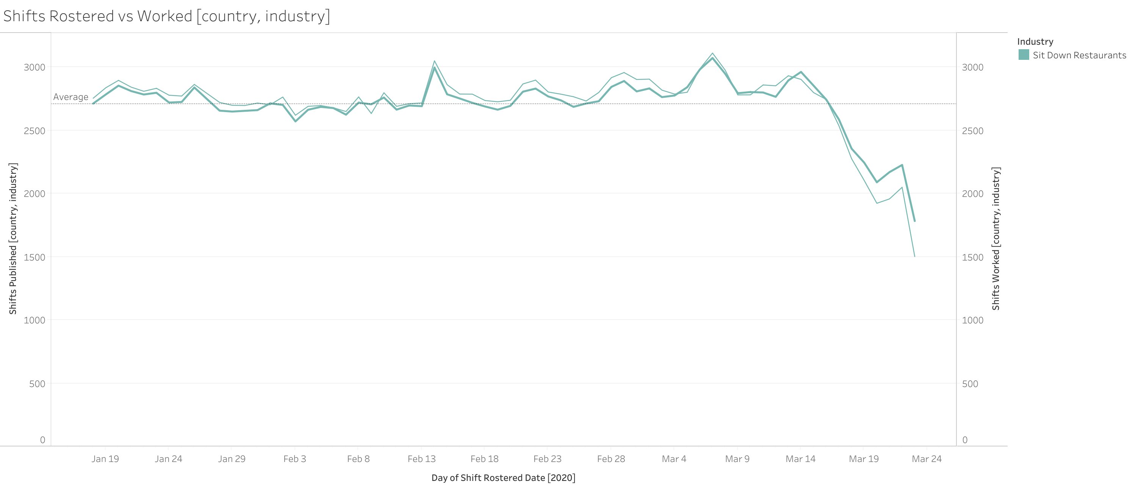This screenshot has width=1130, height=490.
Task: Select the Sit Down Restaurants legend label
Action: click(x=1079, y=55)
